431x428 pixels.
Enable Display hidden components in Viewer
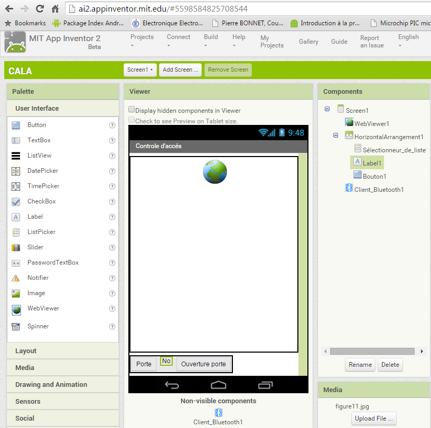coord(132,110)
